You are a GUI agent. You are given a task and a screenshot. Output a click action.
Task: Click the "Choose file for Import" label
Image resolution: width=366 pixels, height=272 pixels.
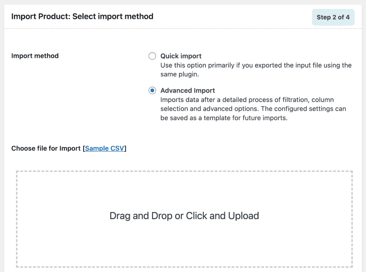[x=46, y=148]
